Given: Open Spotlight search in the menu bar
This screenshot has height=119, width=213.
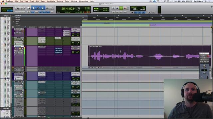Looking at the screenshot, I should [206, 1].
